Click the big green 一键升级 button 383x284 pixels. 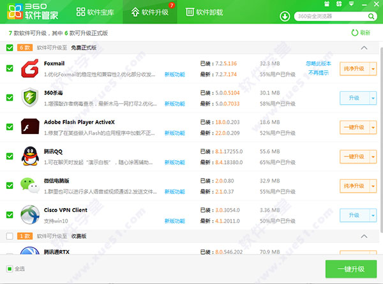click(x=351, y=269)
